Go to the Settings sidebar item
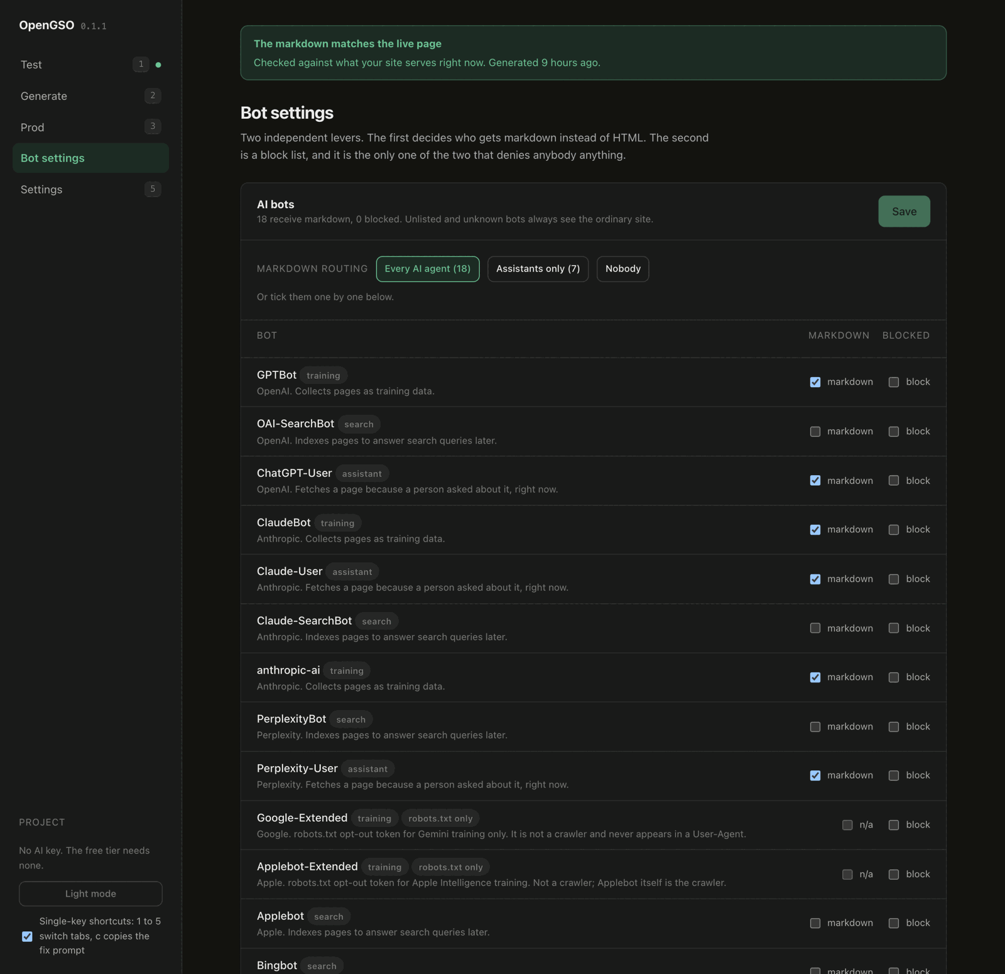Screen dimensions: 1005x974 [90, 190]
